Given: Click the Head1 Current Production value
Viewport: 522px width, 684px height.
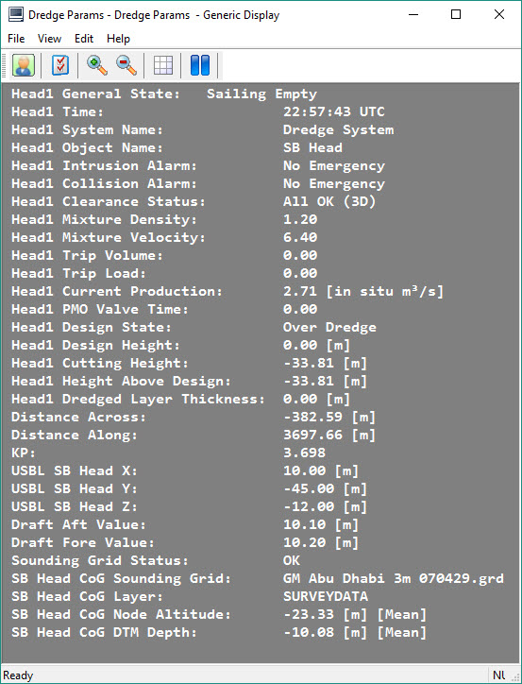Looking at the screenshot, I should click(x=363, y=291).
